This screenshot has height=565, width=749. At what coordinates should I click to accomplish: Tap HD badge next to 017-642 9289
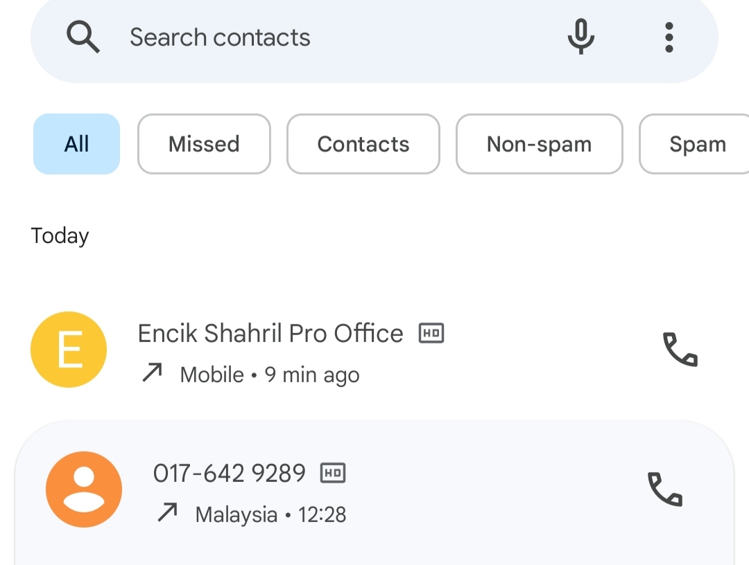pos(333,474)
